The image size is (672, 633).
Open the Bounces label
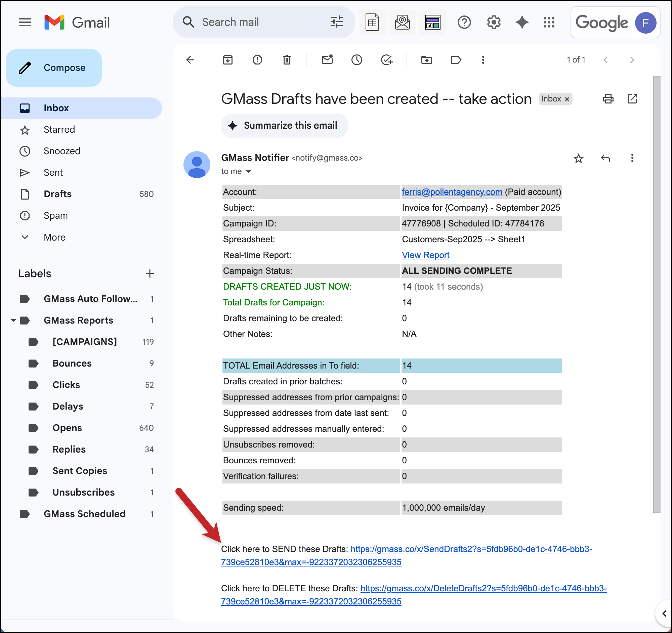point(72,363)
